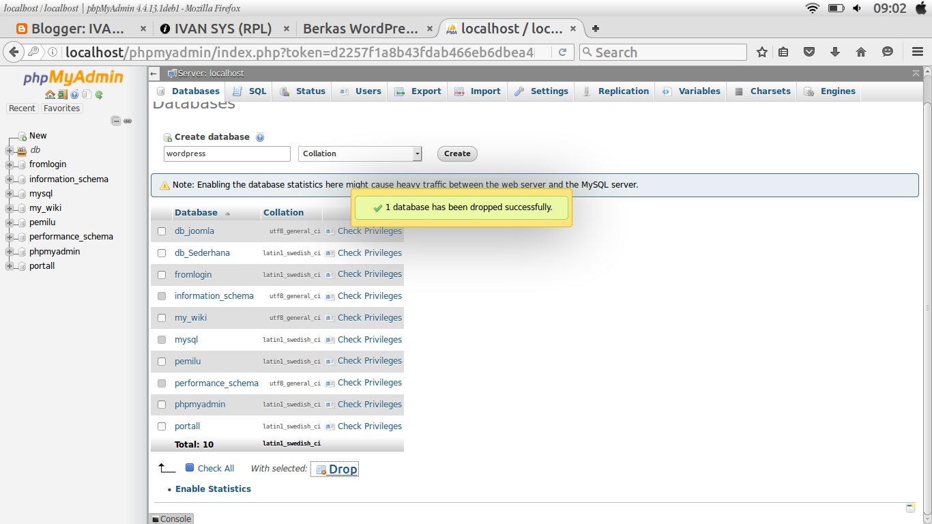Open phpMyAdmin home icon in sidebar

50,95
